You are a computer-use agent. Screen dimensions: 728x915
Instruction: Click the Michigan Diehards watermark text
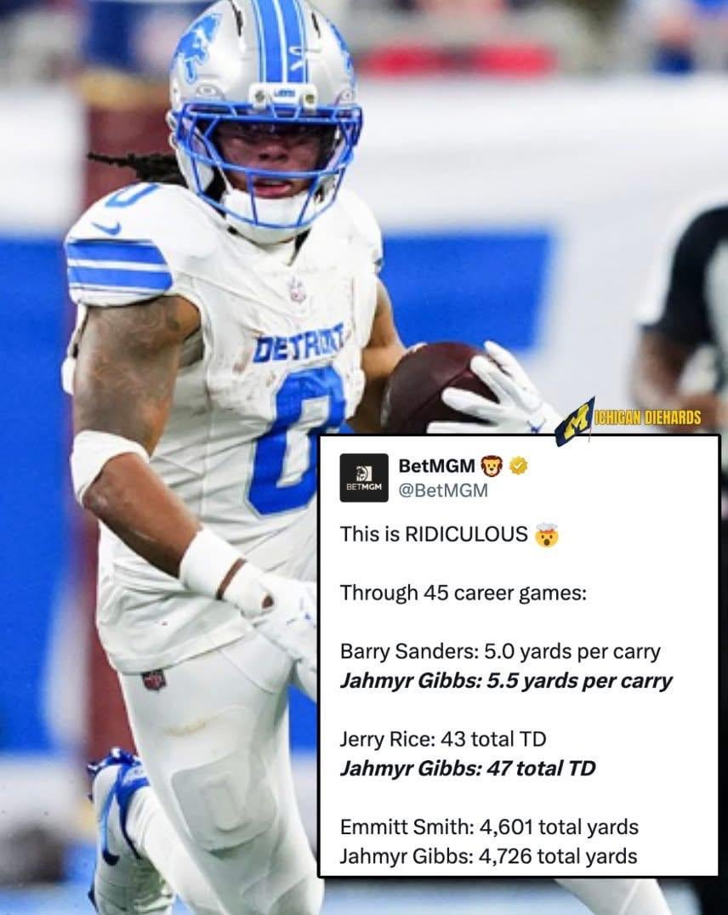647,418
